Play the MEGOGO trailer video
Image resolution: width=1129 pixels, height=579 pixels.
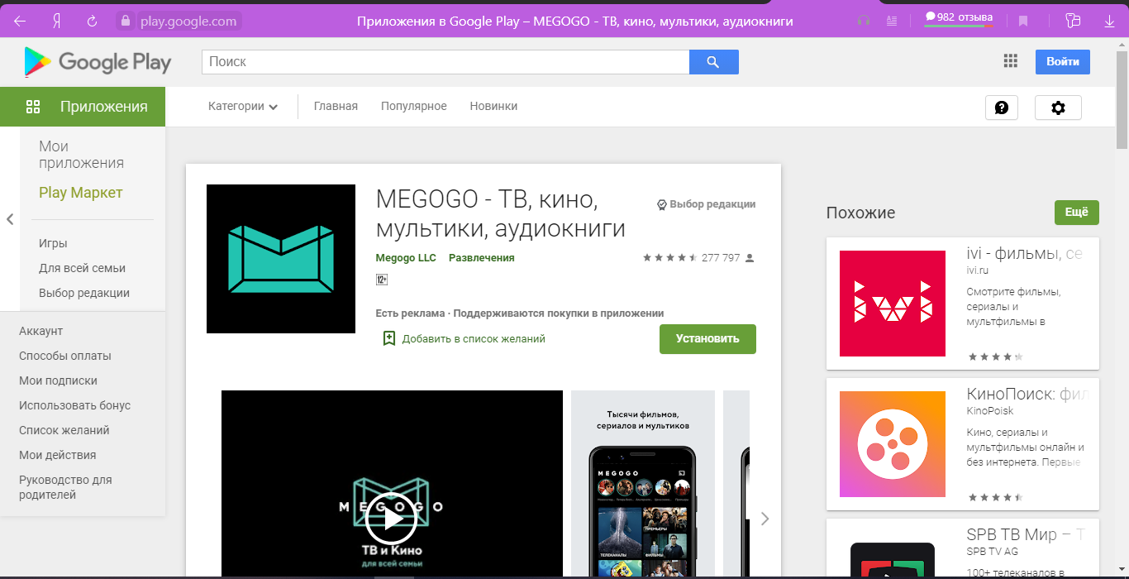[x=392, y=519]
